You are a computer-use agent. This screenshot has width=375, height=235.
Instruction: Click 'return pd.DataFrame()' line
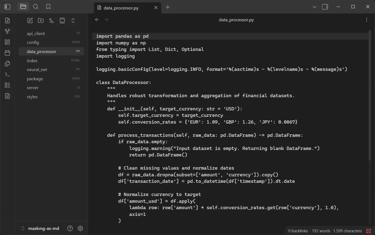(158, 155)
